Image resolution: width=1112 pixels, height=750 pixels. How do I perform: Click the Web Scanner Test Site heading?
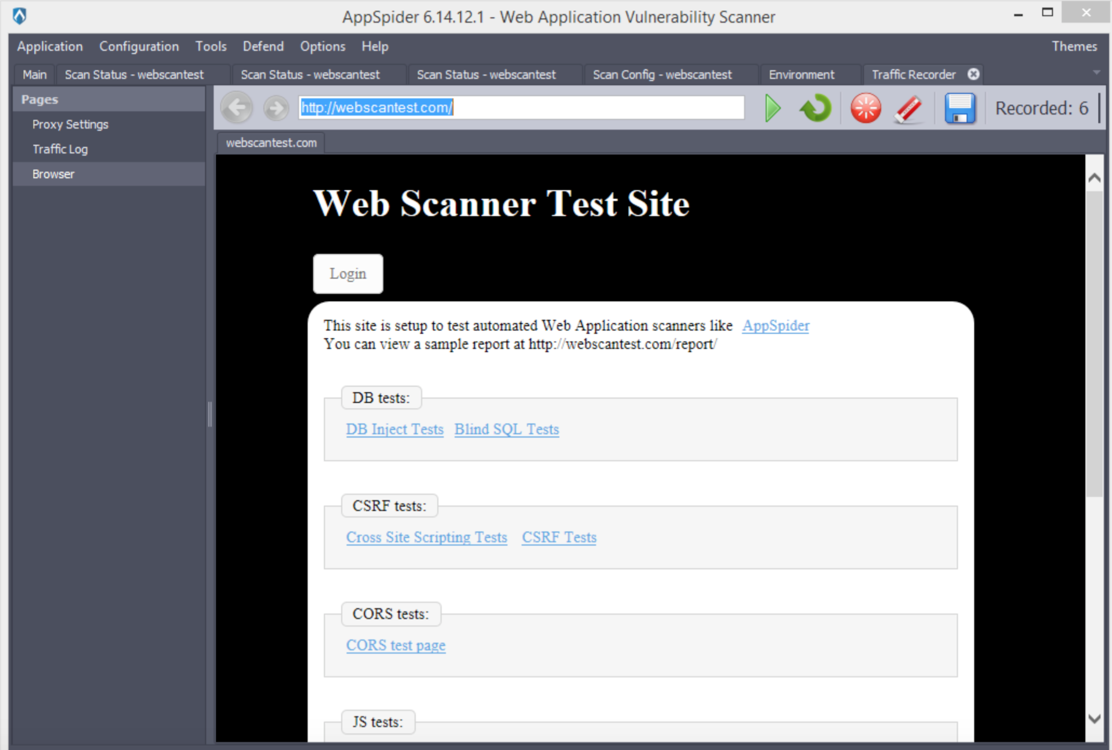coord(501,204)
